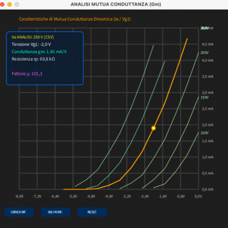Viewport: 228px width, 228px height.
Task: Click the chart title 'Caratteristiche di Mutua Conduttanza Dinamica'
Action: tap(75, 19)
